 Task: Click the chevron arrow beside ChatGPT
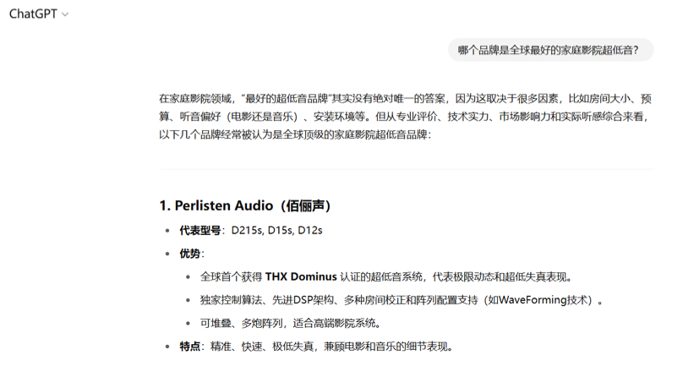point(66,15)
